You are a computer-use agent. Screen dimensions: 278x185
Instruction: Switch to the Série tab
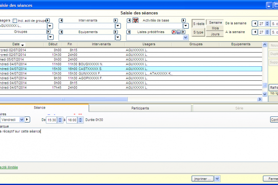[239, 108]
